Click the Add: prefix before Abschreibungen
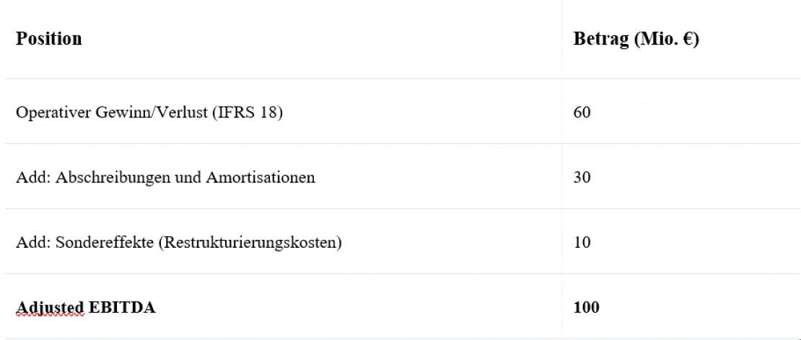The image size is (801, 340). click(30, 177)
